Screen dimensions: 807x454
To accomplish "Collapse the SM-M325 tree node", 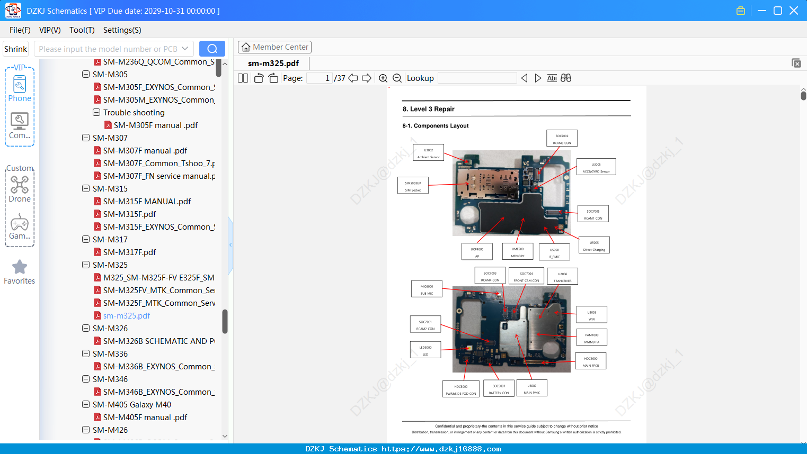I will [86, 265].
